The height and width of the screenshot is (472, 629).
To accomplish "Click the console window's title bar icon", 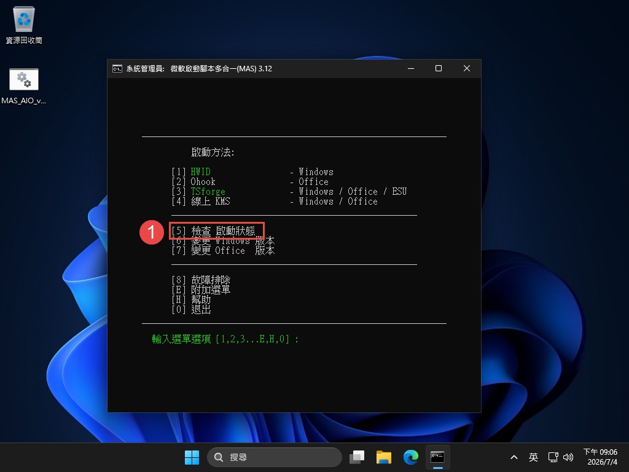I will click(117, 69).
